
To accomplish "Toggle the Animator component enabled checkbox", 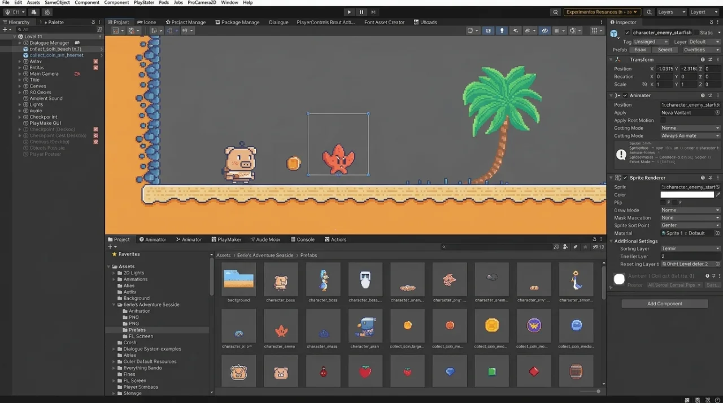I will coord(625,95).
